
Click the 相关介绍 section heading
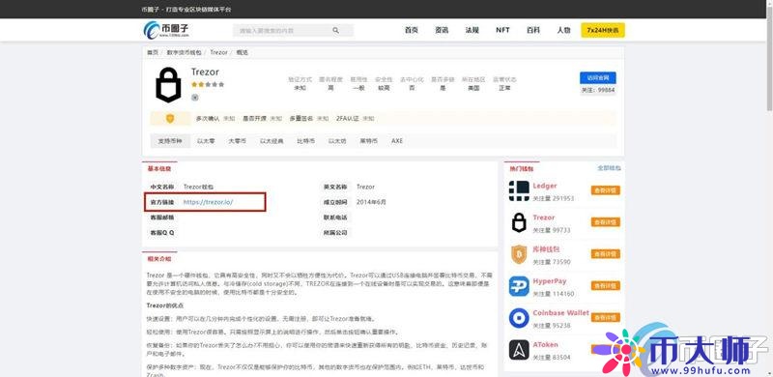(x=159, y=259)
